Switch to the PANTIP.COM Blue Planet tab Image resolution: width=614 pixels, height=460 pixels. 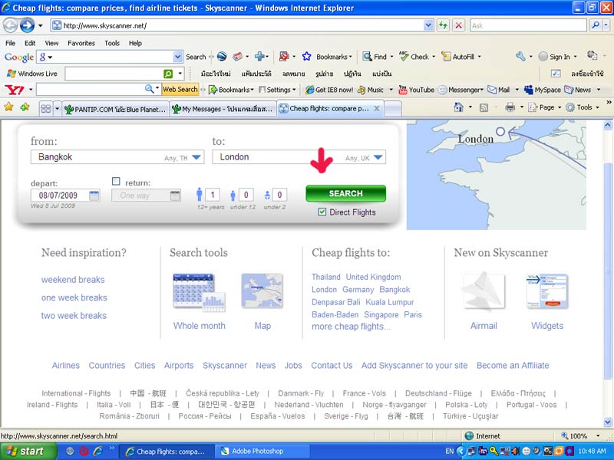click(x=116, y=109)
